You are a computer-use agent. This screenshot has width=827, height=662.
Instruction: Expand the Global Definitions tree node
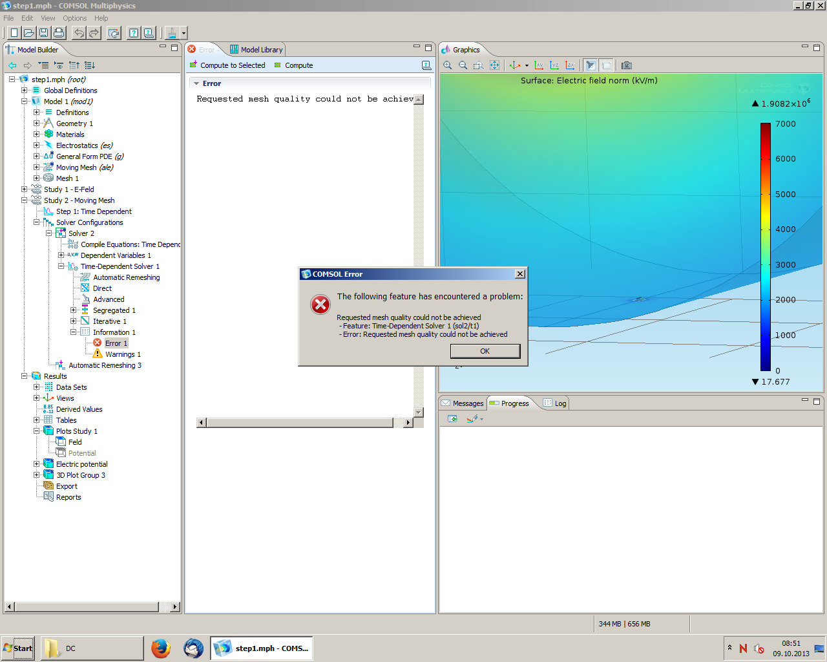pos(24,91)
